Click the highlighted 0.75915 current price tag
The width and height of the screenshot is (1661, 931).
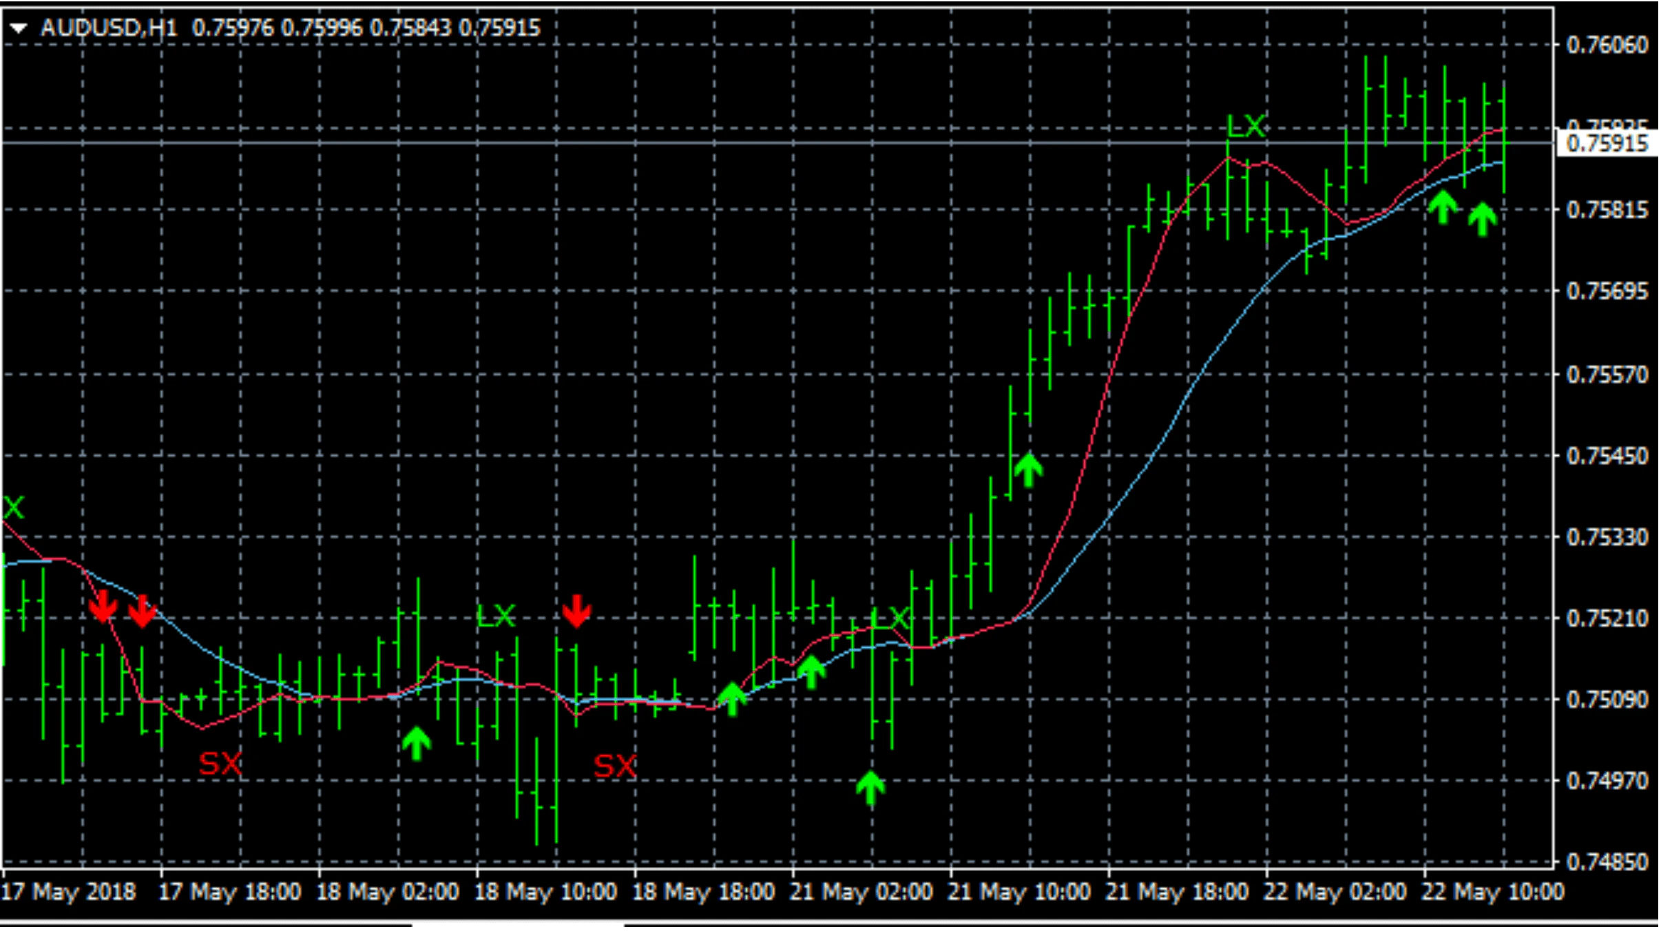point(1607,143)
